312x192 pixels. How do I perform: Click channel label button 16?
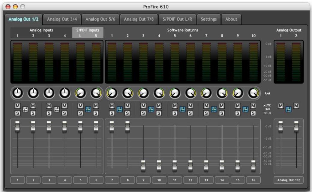click(253, 180)
